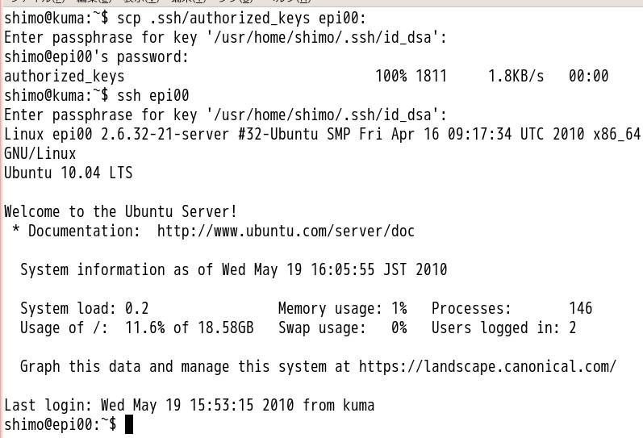This screenshot has height=438, width=643.
Task: Click the 00:00 transfer time
Action: coord(588,77)
